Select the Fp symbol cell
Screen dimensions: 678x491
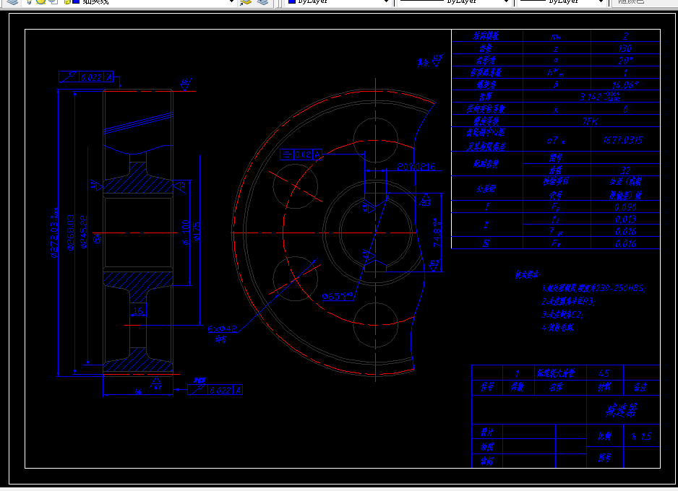(556, 207)
